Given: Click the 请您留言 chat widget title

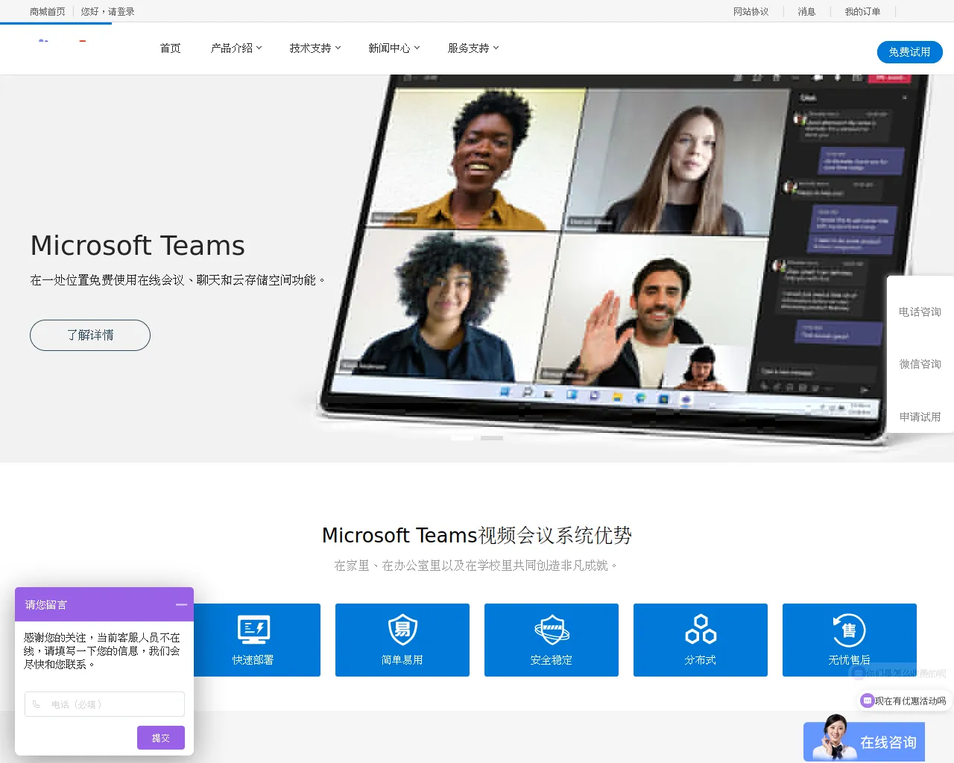Looking at the screenshot, I should coord(46,605).
